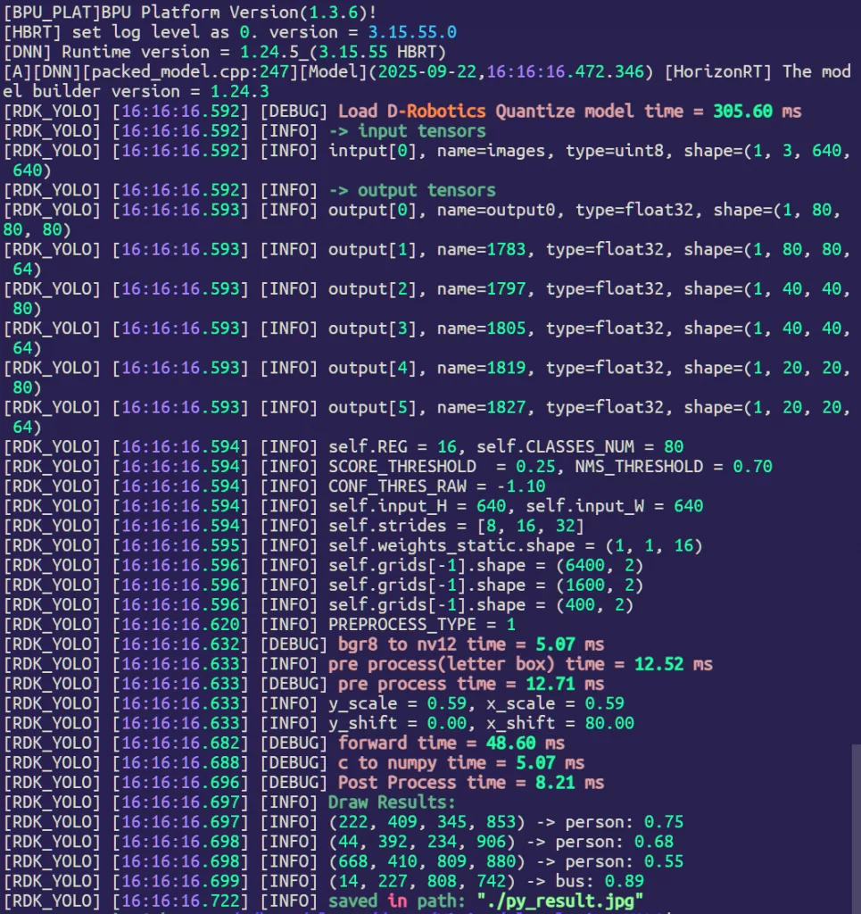Click the "-> output tensors" heading
The height and width of the screenshot is (914, 861).
[411, 189]
